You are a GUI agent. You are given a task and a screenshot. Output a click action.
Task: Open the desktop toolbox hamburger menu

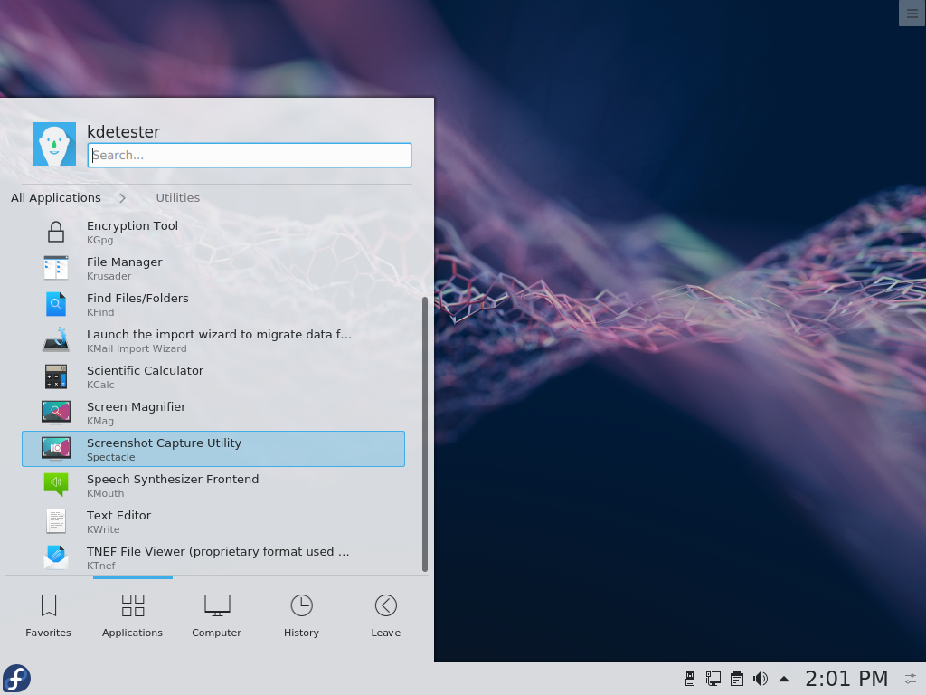click(912, 13)
